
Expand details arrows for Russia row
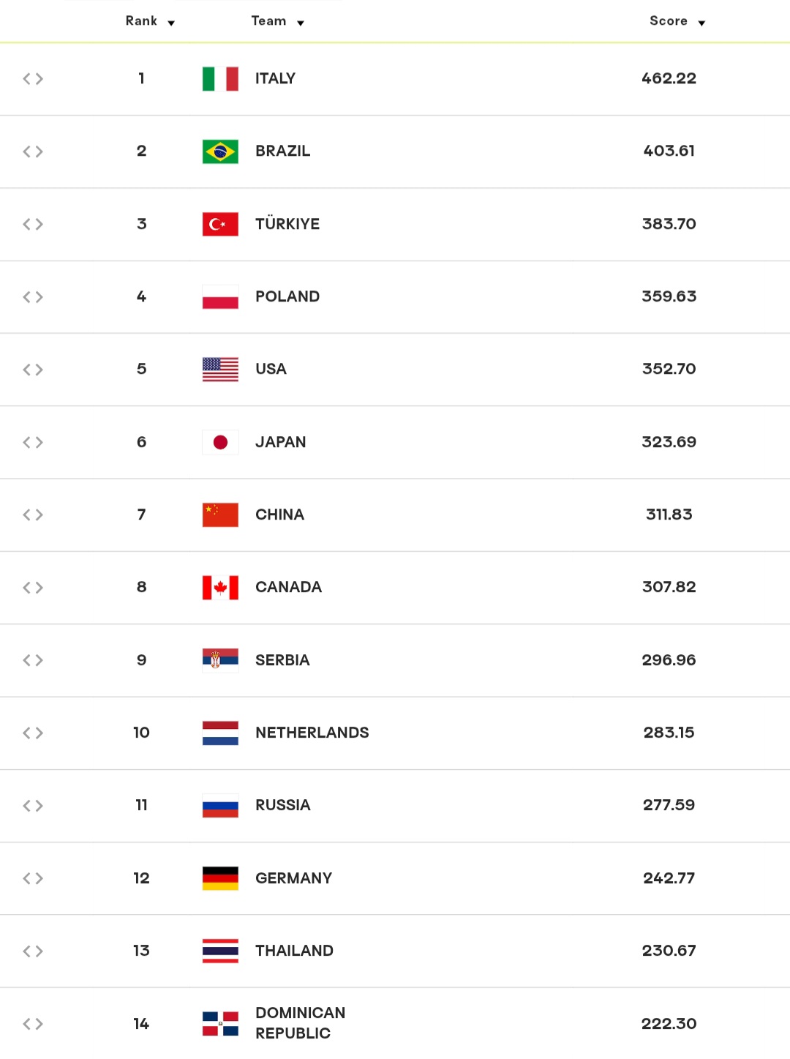pyautogui.click(x=33, y=806)
